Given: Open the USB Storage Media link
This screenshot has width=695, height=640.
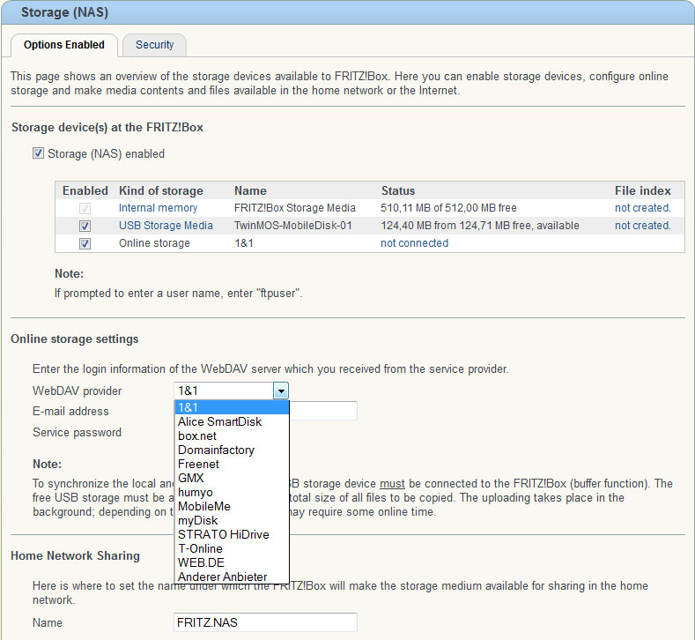Looking at the screenshot, I should [166, 226].
